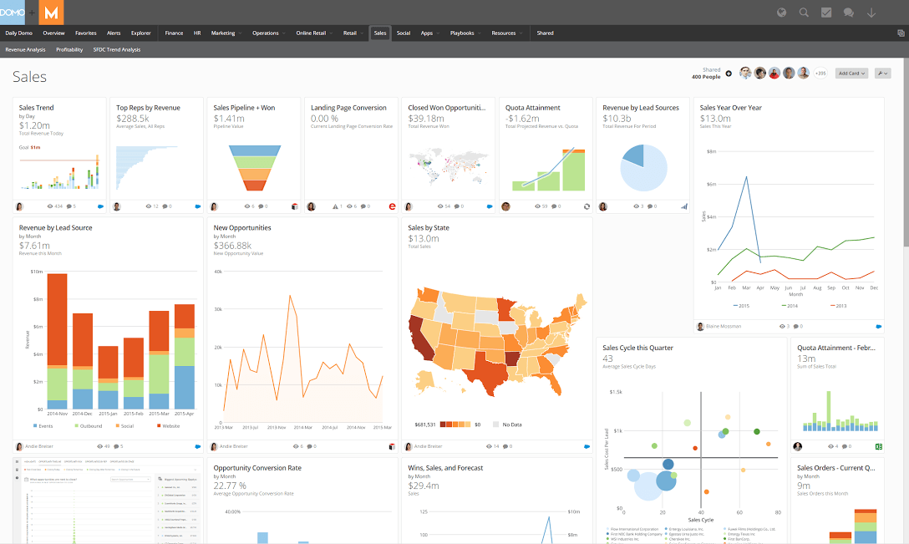Open the Add Card dropdown

point(851,74)
